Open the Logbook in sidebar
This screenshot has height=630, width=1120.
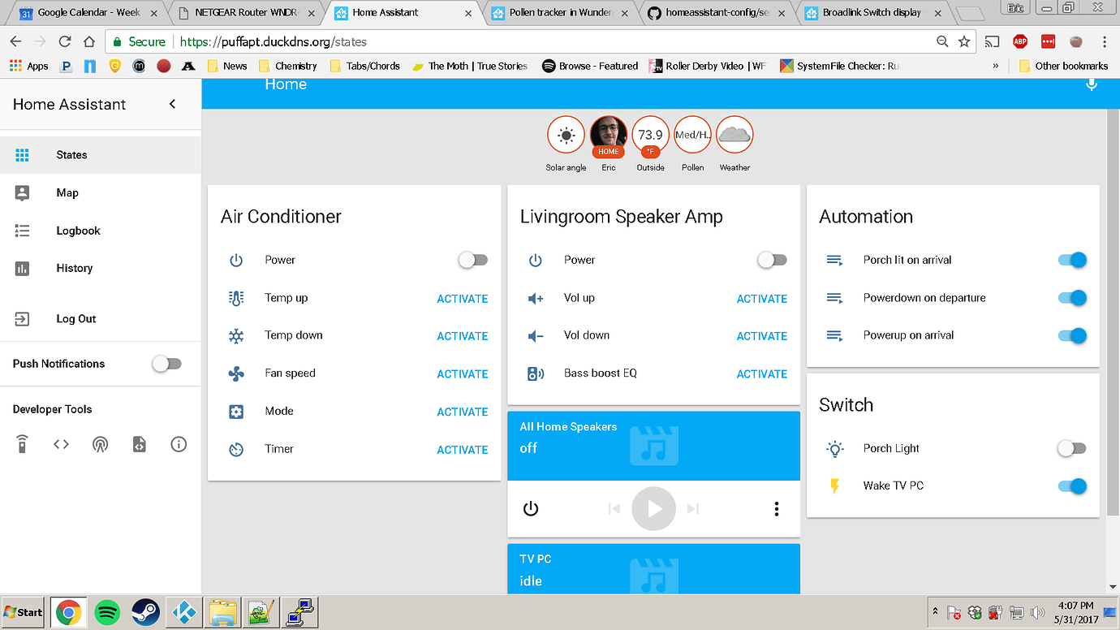point(101,231)
